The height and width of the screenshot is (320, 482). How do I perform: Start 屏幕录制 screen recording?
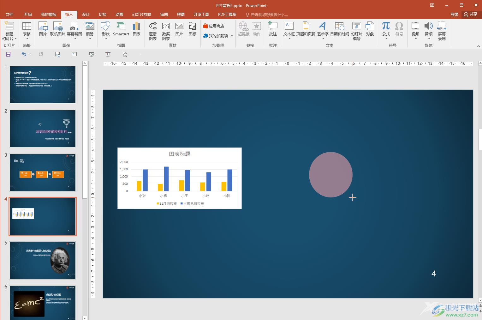(442, 31)
